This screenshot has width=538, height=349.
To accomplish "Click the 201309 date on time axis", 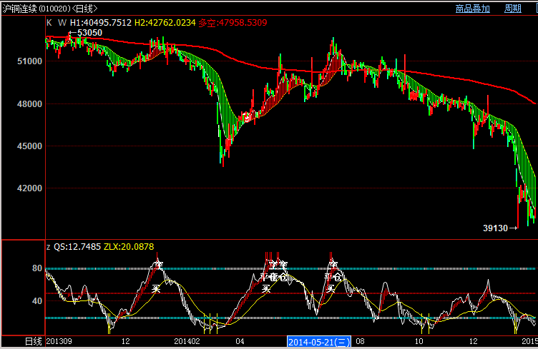I will pyautogui.click(x=59, y=342).
